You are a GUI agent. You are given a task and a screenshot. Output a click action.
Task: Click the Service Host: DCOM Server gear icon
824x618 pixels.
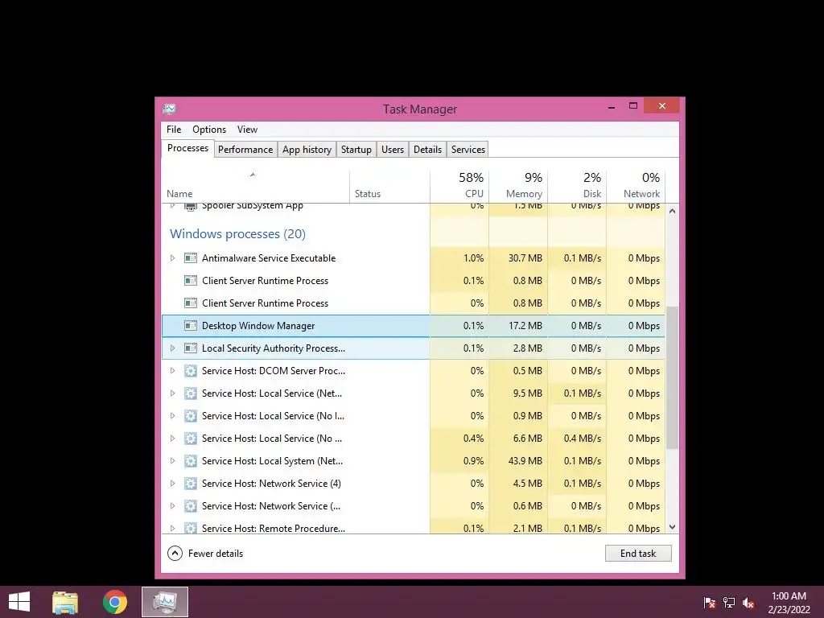click(191, 371)
